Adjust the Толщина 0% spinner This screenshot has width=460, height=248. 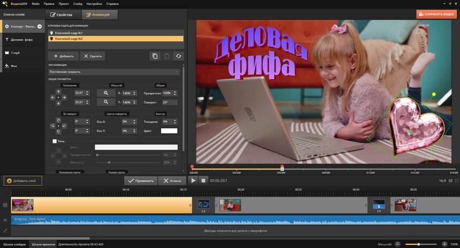[x=170, y=122]
